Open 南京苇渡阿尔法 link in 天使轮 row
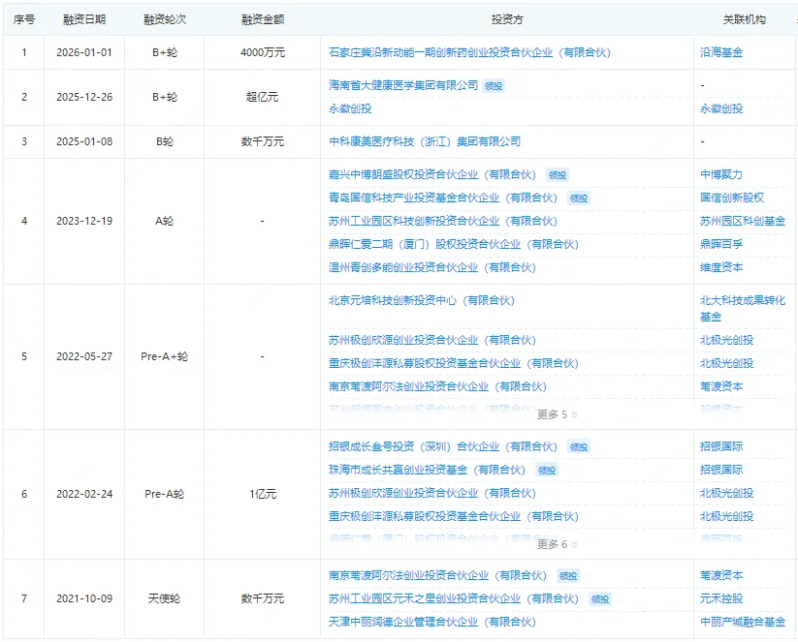The height and width of the screenshot is (642, 798). (437, 575)
